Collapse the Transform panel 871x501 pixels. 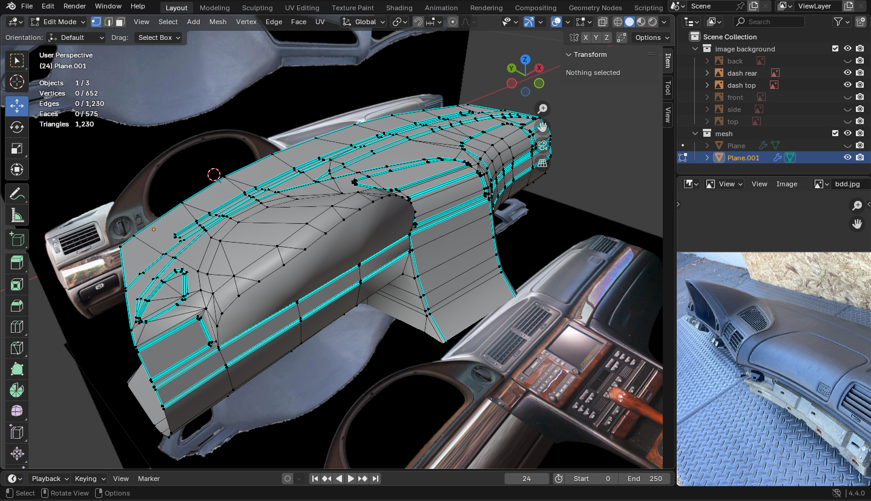pyautogui.click(x=569, y=54)
